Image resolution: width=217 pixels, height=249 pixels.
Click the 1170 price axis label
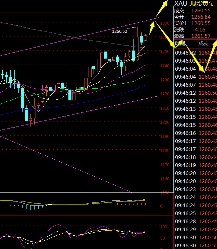coord(165,165)
